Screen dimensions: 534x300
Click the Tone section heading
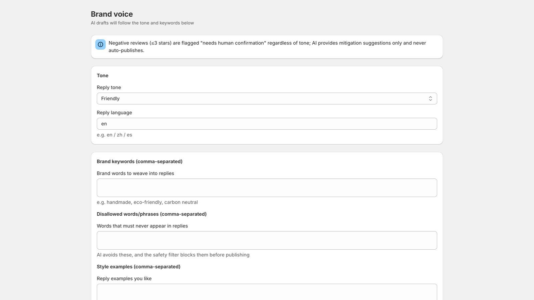tap(102, 76)
